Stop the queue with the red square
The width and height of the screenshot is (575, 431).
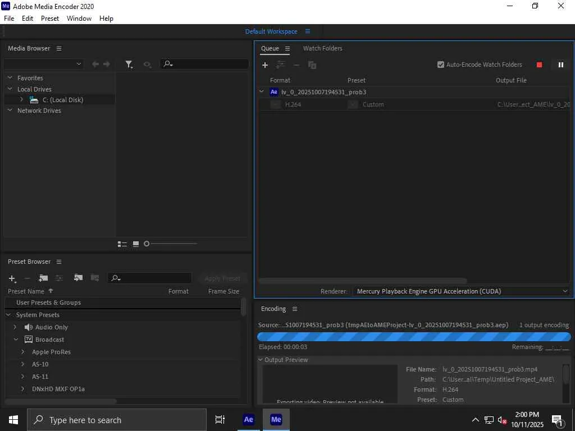tap(539, 65)
